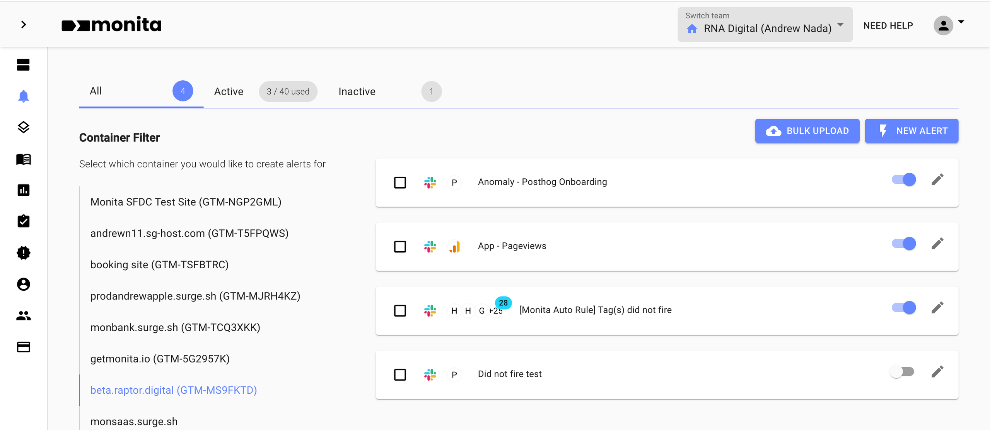This screenshot has height=430, width=990.
Task: Tick the Anomaly - Posthog Onboarding checkbox
Action: tap(400, 182)
